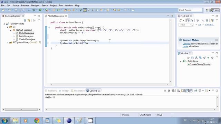
Task: Click the Open Perspective icon near Quick Access
Action: pyautogui.click(x=207, y=10)
